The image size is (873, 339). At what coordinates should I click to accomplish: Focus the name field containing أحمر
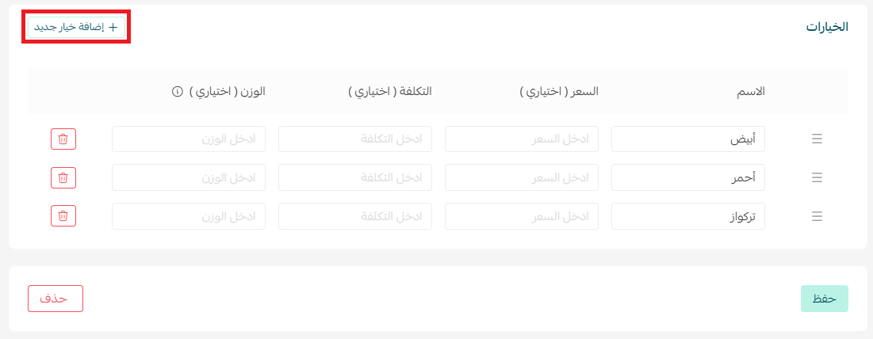688,178
